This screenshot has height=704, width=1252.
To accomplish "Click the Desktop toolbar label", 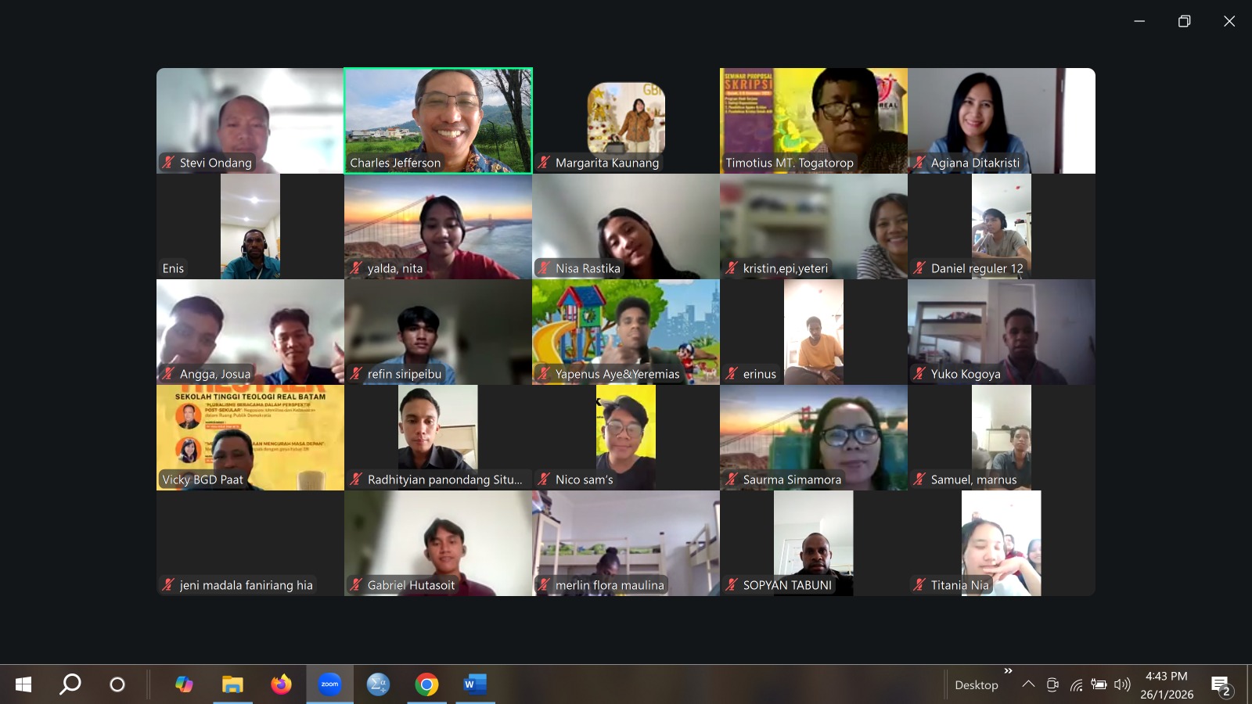I will click(977, 685).
